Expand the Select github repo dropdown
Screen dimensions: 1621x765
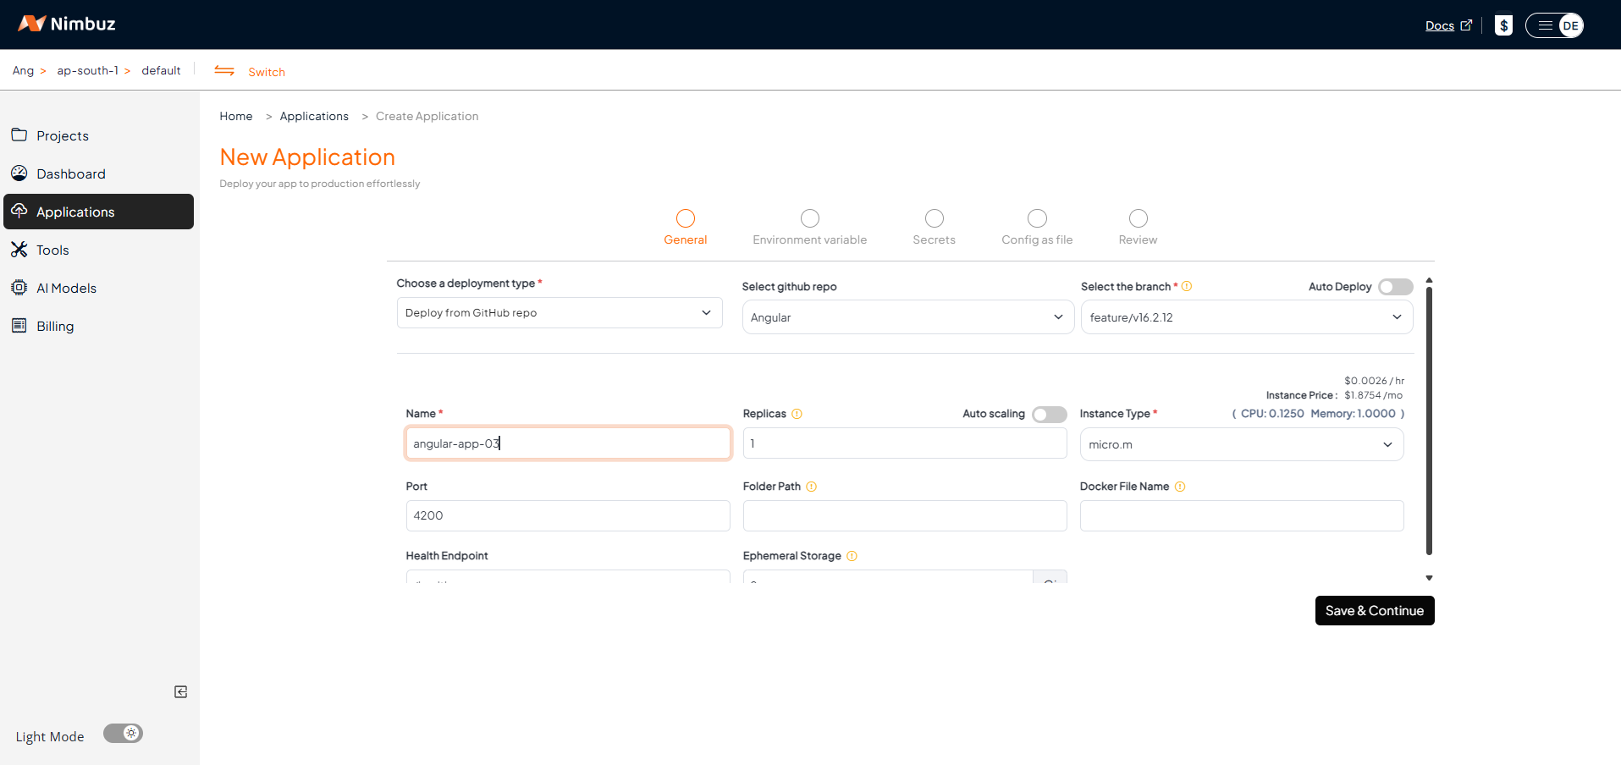click(907, 317)
